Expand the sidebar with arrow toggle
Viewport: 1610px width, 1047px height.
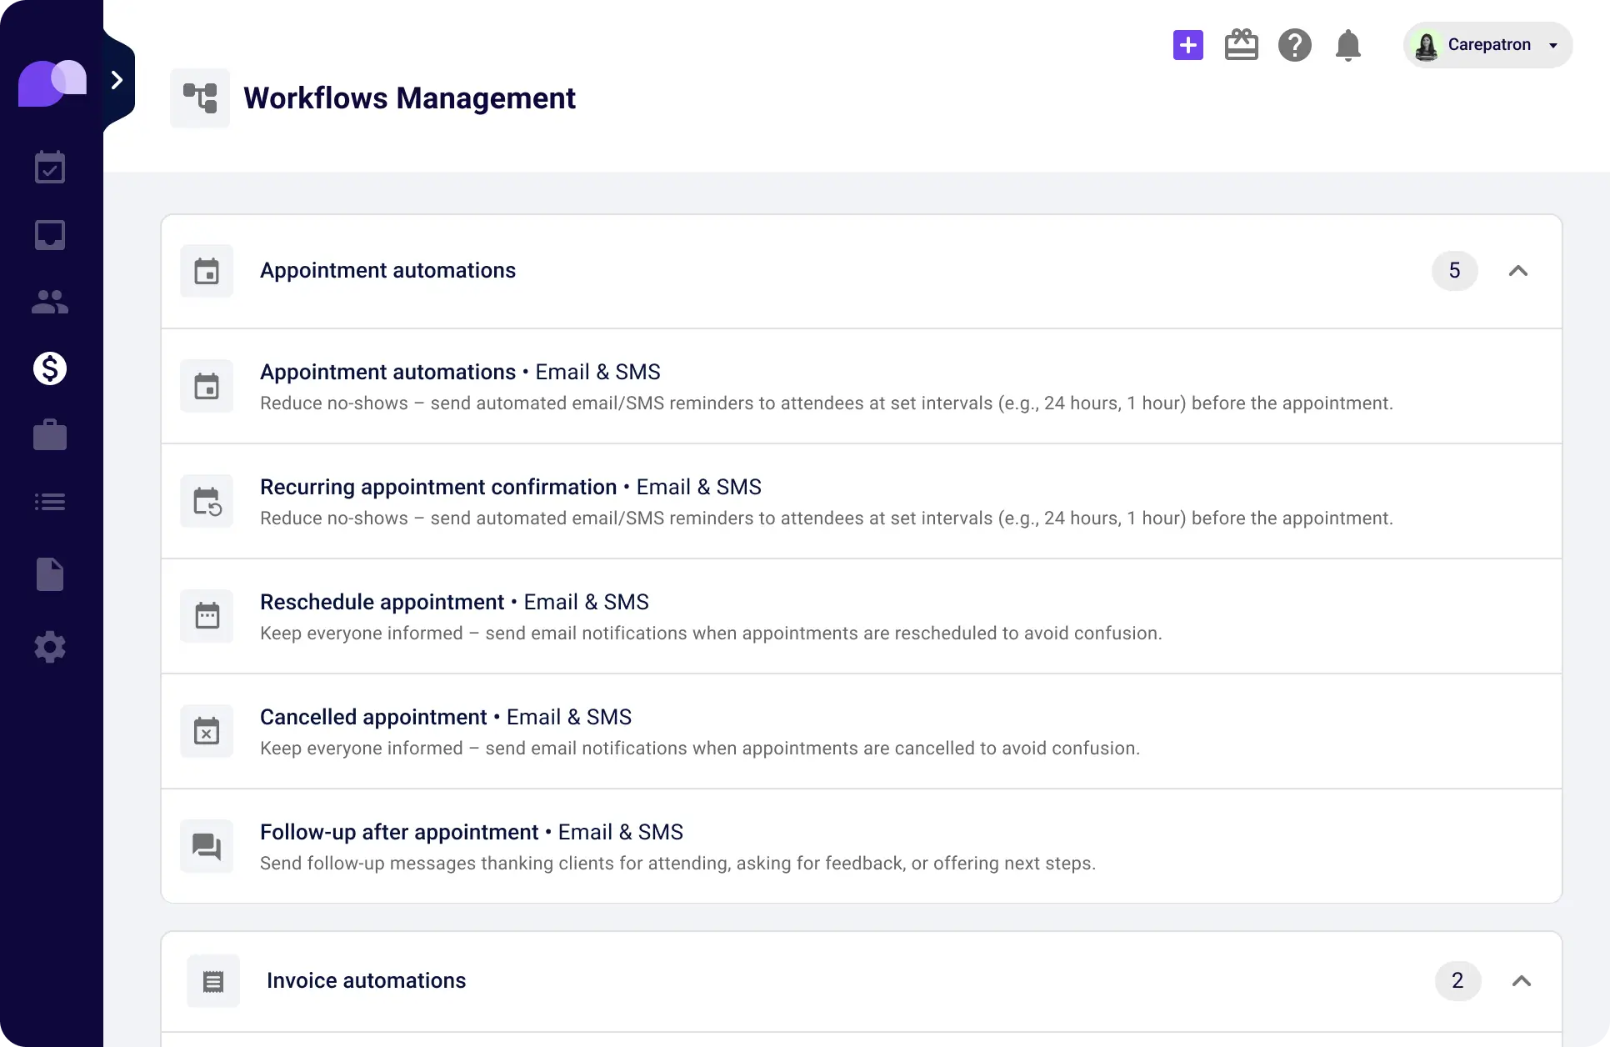[x=117, y=80]
